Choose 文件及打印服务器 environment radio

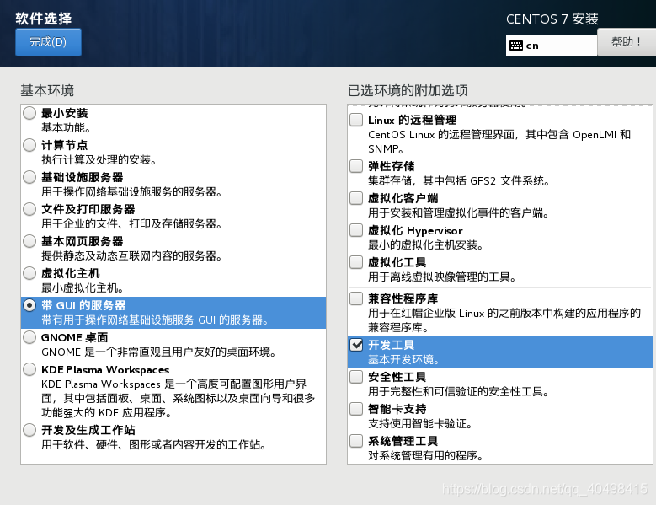tap(29, 209)
